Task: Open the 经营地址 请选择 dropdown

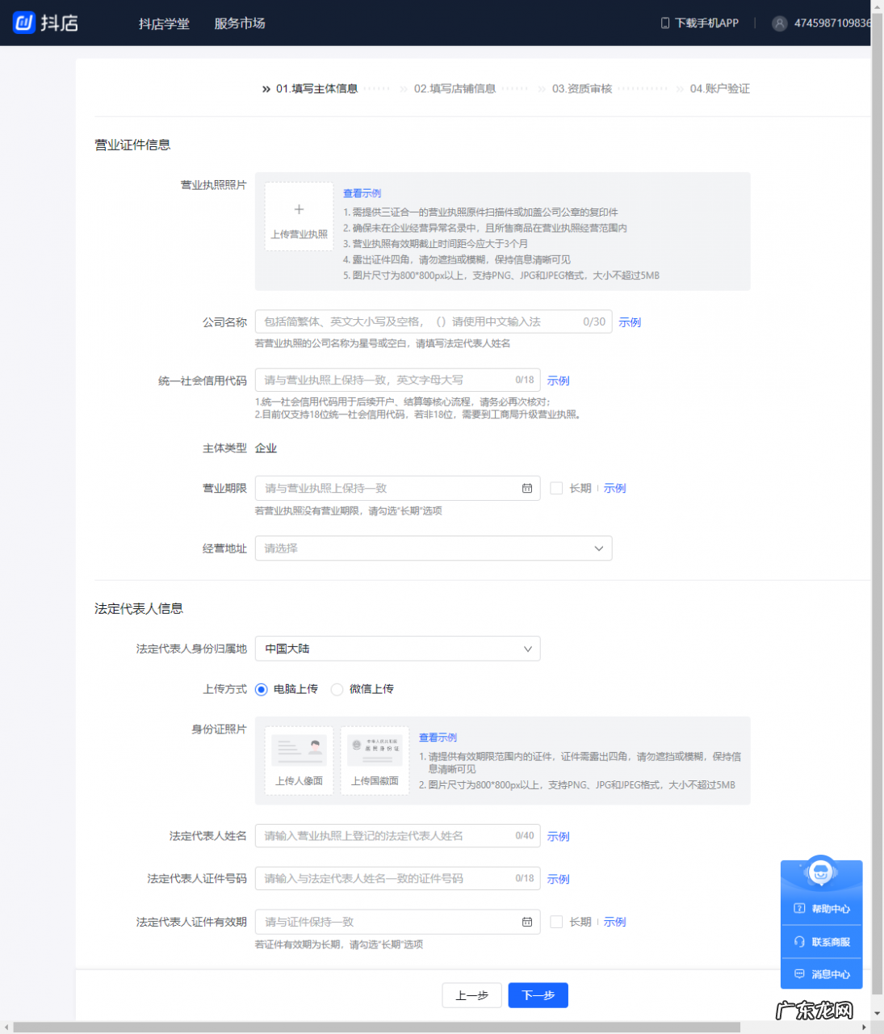Action: coord(434,548)
